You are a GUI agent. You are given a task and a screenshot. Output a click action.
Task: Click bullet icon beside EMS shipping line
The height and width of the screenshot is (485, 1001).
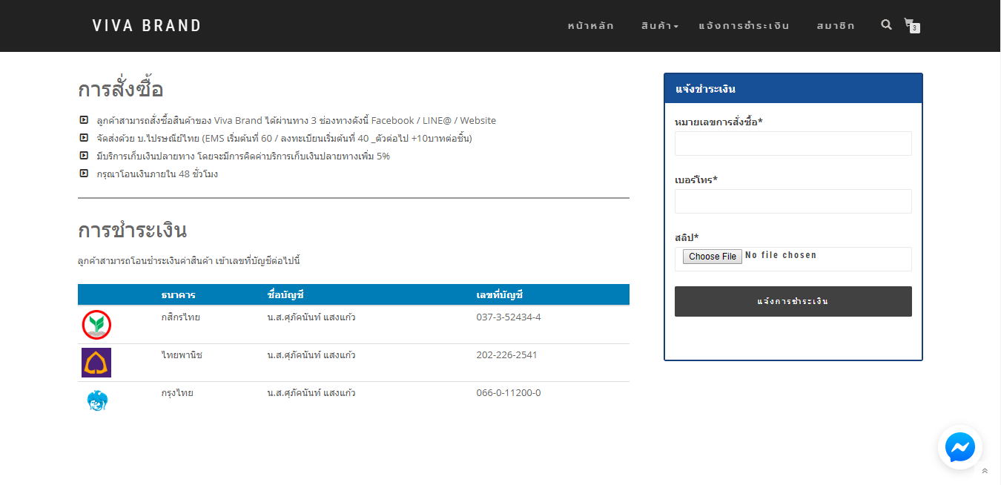point(84,137)
